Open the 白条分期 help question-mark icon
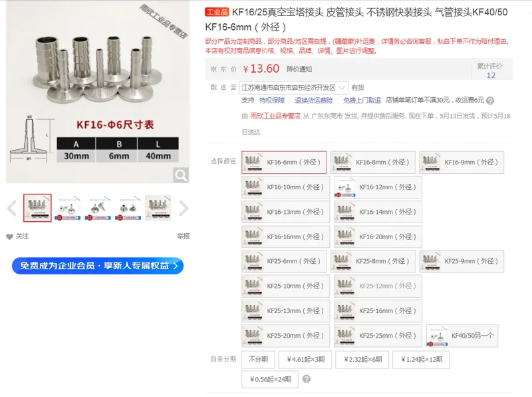 [307, 379]
